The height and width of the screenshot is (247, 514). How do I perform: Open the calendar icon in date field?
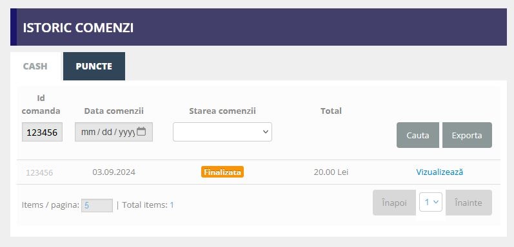(141, 131)
